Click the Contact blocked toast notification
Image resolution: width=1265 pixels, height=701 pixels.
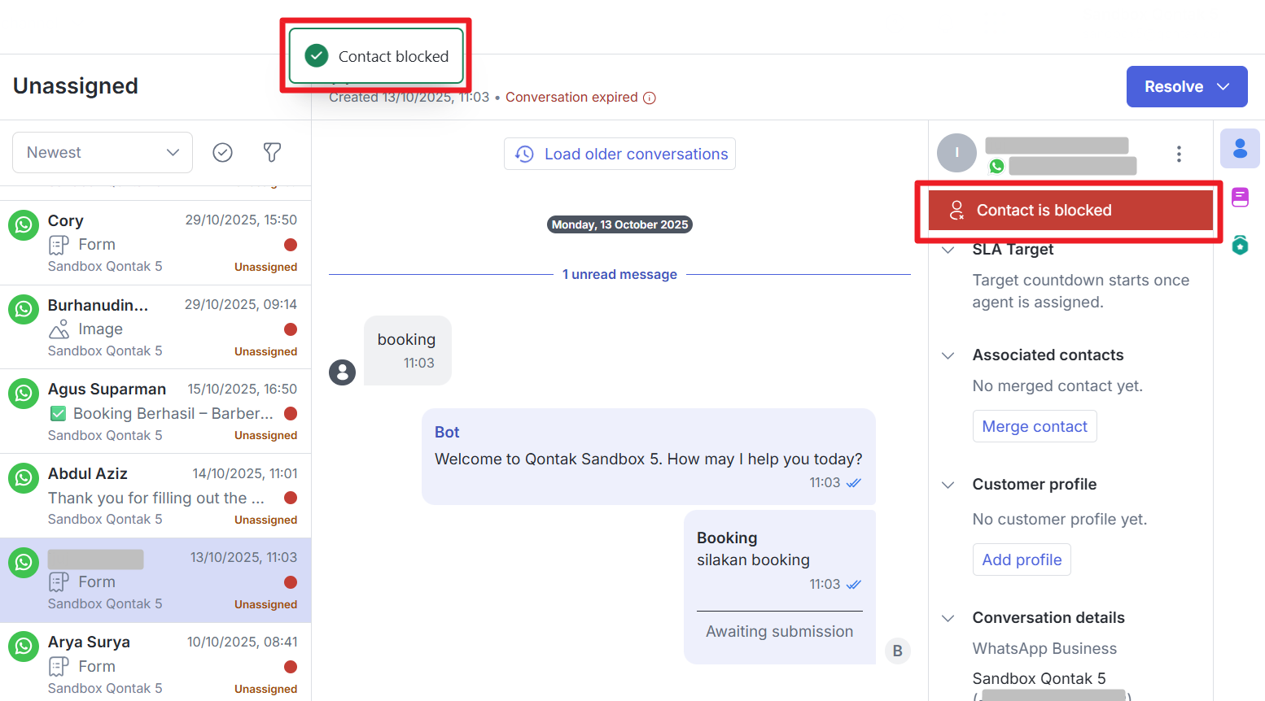click(376, 56)
